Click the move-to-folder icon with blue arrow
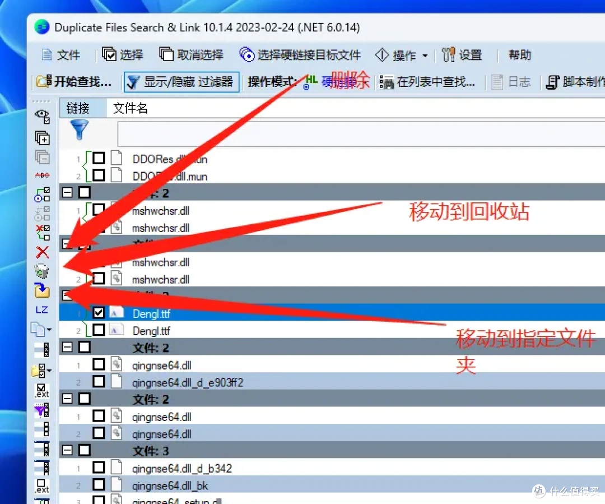Viewport: 605px width, 504px height. click(42, 290)
